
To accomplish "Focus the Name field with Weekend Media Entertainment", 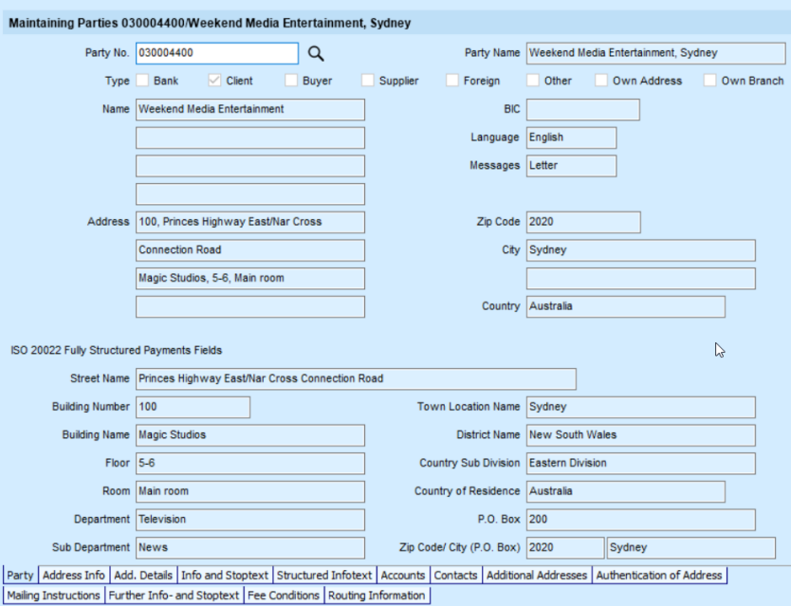I will click(x=250, y=109).
